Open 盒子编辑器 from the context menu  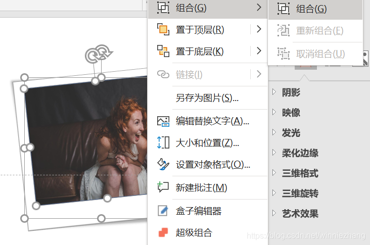208,211
